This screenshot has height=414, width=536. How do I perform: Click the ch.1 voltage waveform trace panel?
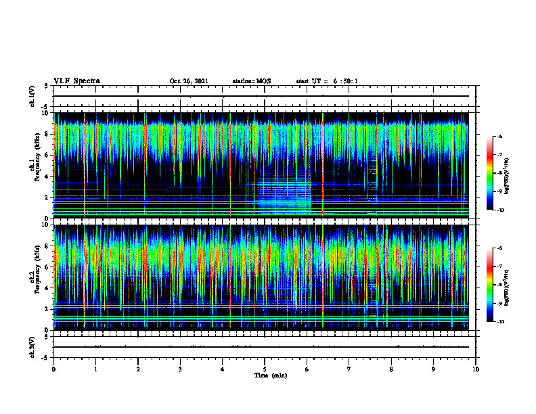pos(265,96)
